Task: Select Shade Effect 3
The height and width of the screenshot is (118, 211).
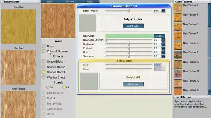Action: point(44,72)
